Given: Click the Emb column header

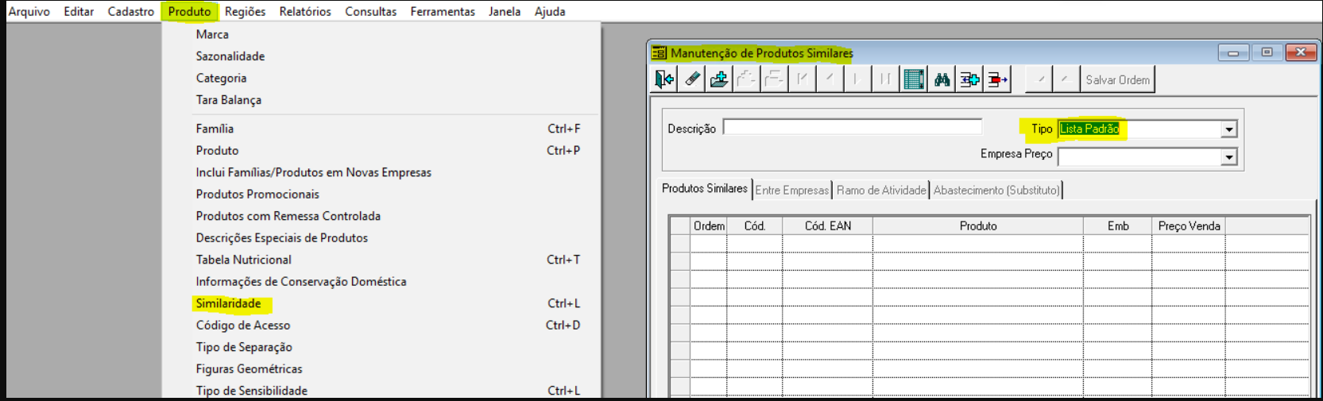Looking at the screenshot, I should click(x=1118, y=226).
